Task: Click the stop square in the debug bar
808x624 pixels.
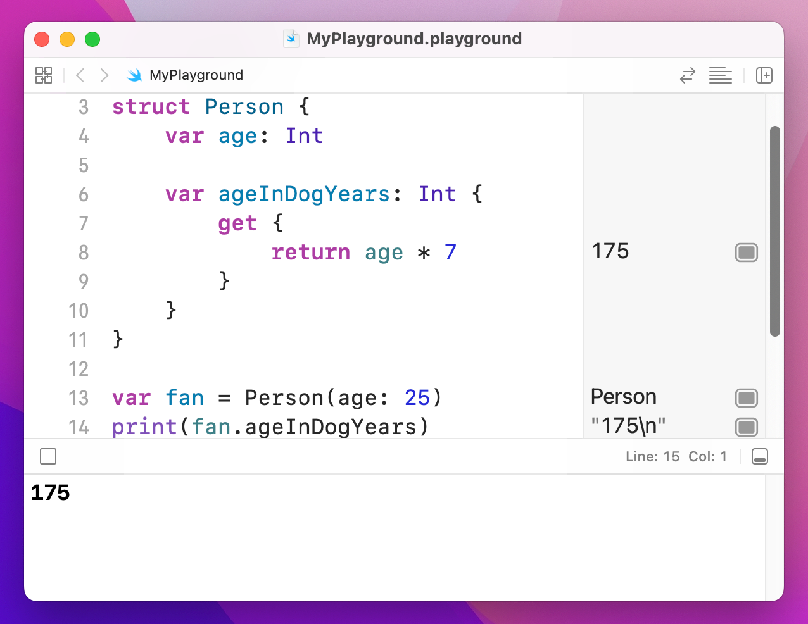Action: point(47,456)
